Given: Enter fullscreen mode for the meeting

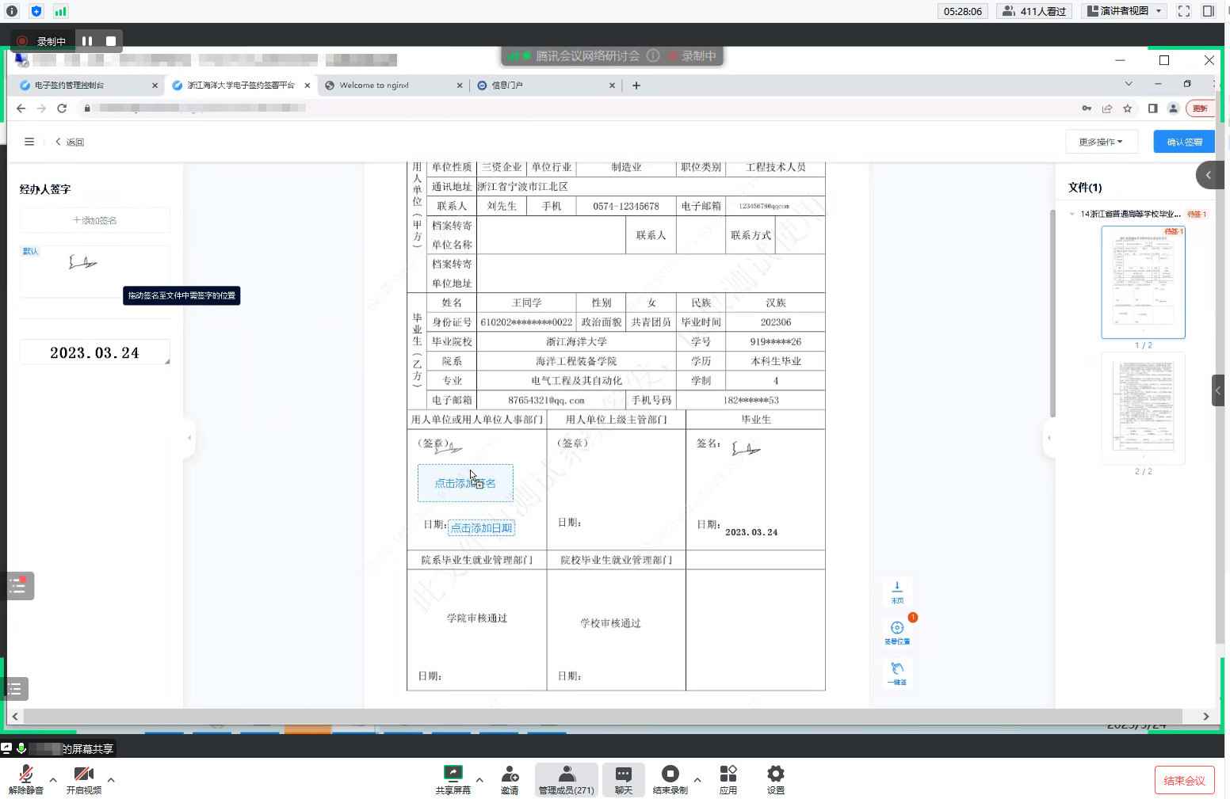Looking at the screenshot, I should pos(1184,11).
